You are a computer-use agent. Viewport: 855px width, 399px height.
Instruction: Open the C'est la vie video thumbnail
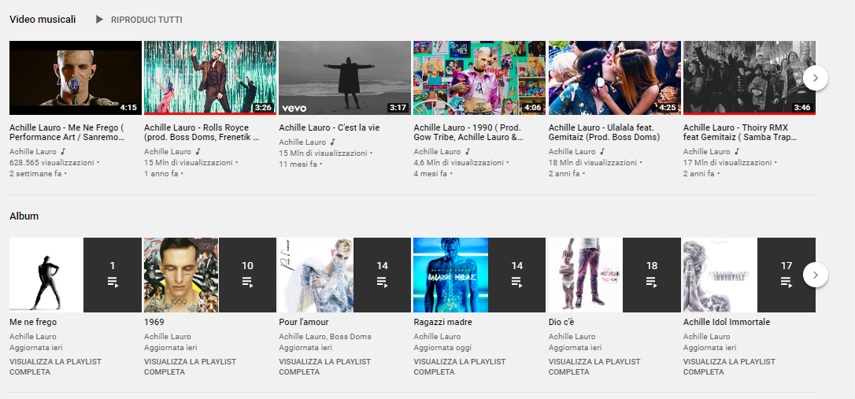(345, 78)
